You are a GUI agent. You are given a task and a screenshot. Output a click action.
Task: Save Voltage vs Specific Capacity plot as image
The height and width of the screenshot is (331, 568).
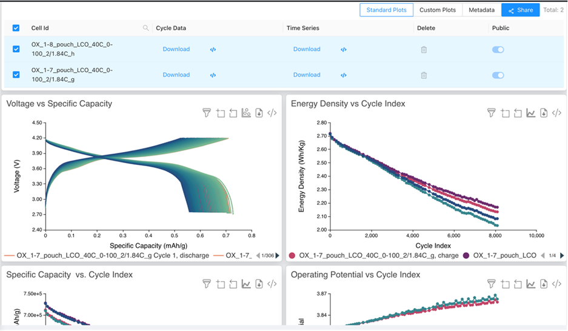(259, 113)
